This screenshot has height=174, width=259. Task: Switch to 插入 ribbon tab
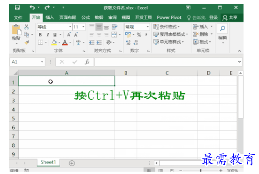[50, 17]
